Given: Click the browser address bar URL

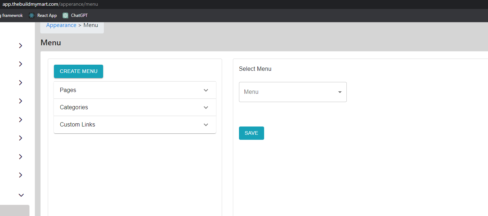Looking at the screenshot, I should tap(50, 4).
